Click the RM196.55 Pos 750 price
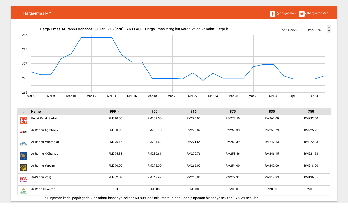 (311, 177)
